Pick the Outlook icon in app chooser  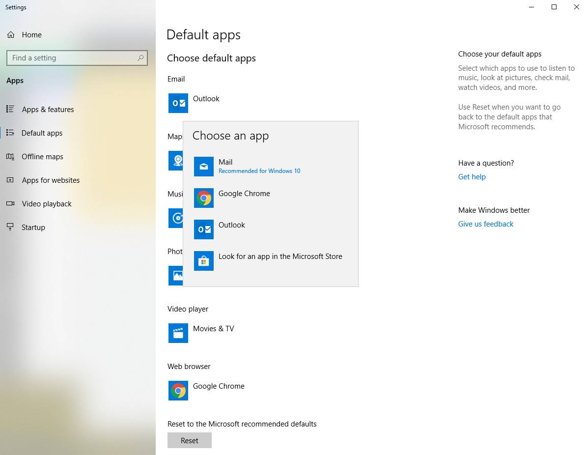[203, 229]
